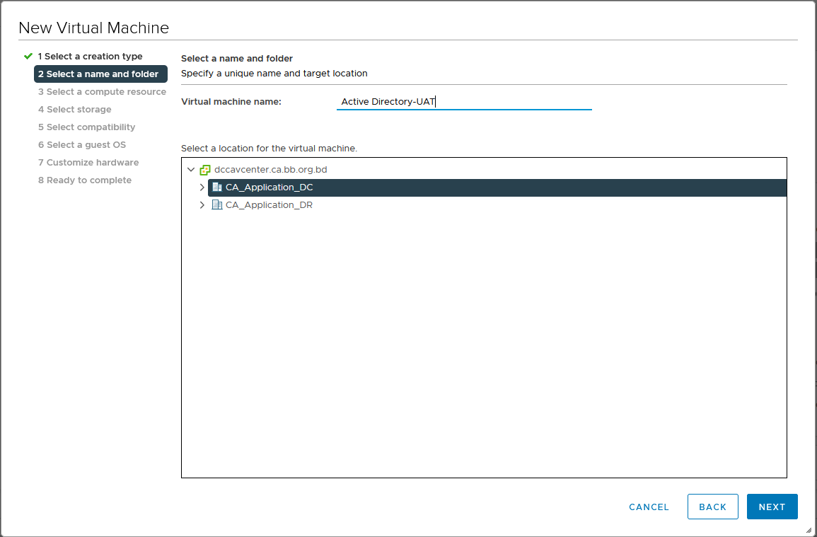
Task: Select the dccavcenter.ca.bb.org.bd root node
Action: 270,169
